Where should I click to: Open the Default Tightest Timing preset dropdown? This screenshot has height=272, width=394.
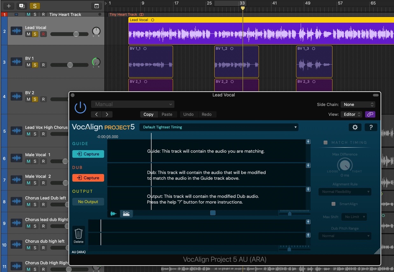(x=219, y=127)
